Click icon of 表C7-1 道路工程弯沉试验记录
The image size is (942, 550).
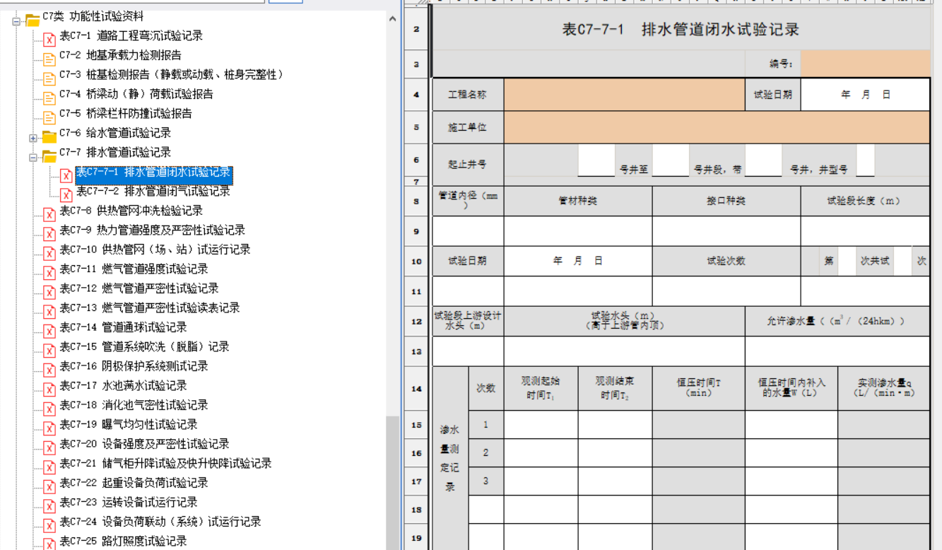pyautogui.click(x=49, y=39)
